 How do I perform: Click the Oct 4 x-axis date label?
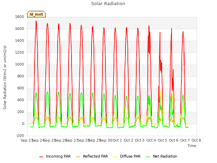151,140
